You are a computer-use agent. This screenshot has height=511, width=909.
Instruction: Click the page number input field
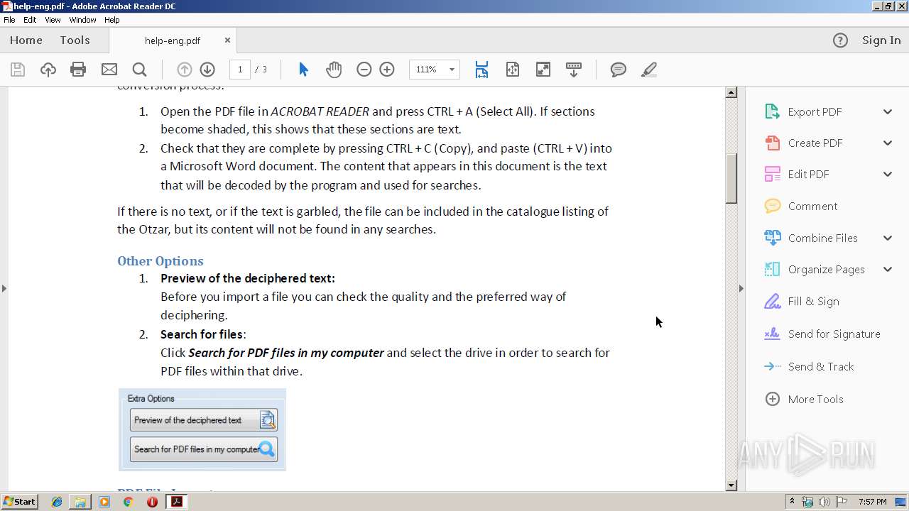click(240, 70)
